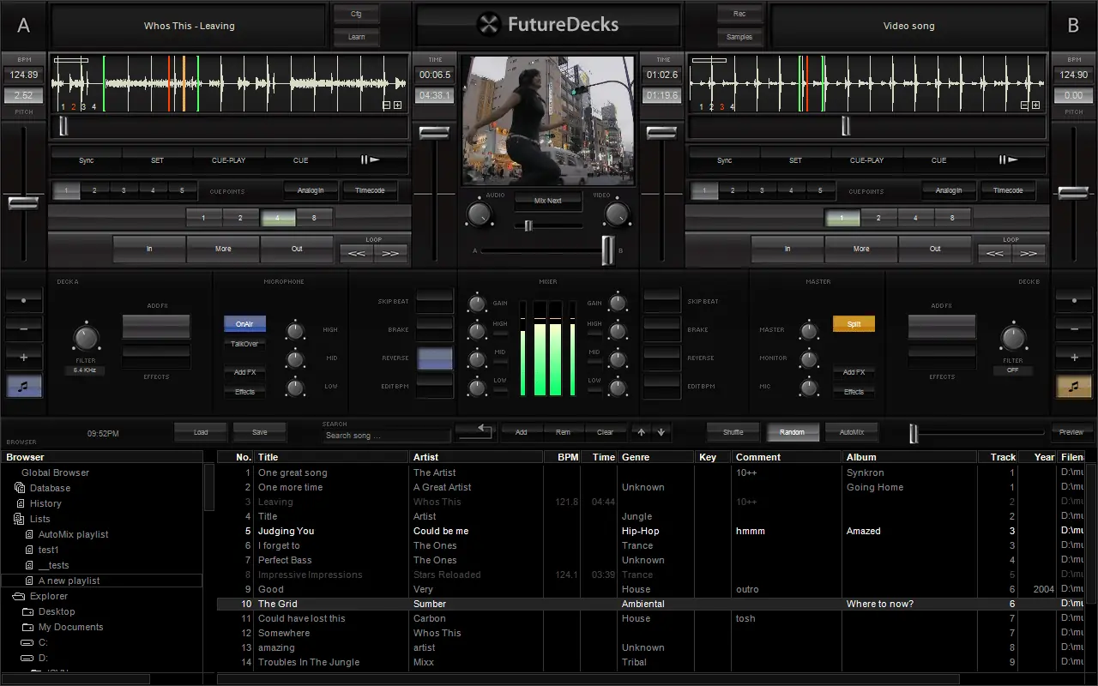Click the music note key-lock button on deck A
Viewport: 1098px width, 686px height.
tap(23, 386)
